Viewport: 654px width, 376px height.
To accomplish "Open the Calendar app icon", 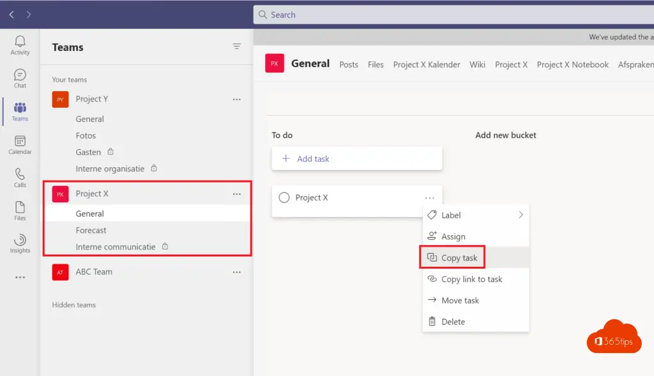I will tap(20, 145).
